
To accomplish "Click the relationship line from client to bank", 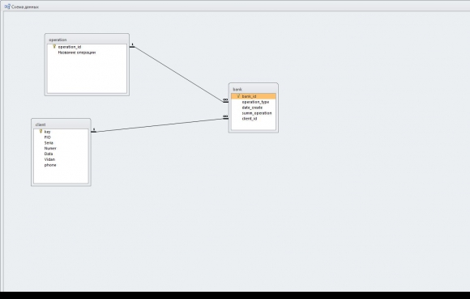I will point(160,125).
